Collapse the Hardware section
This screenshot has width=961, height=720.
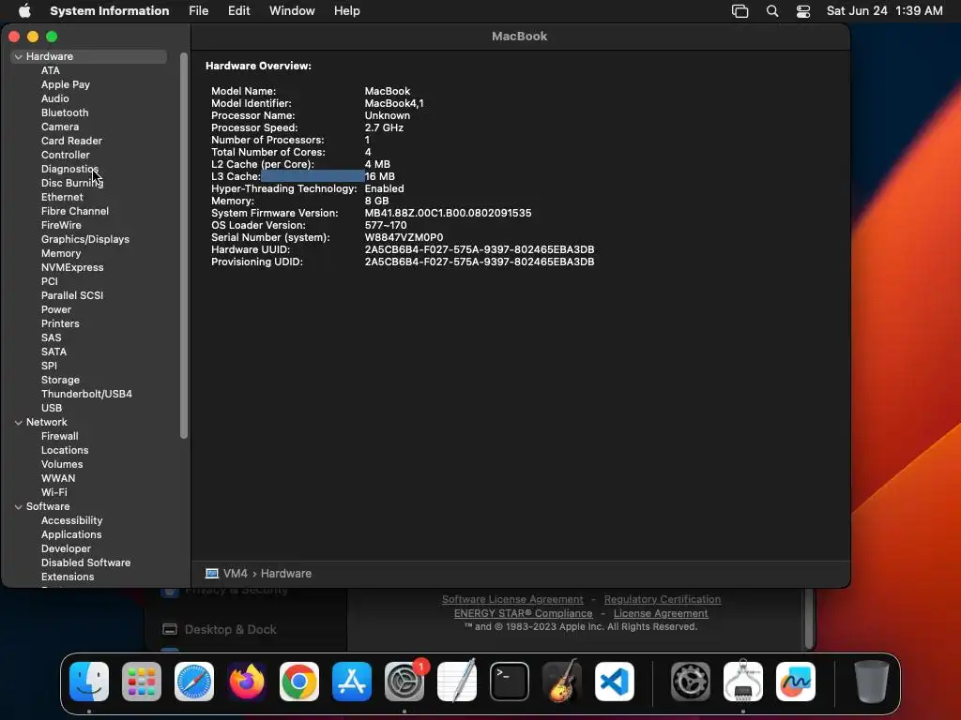[19, 56]
